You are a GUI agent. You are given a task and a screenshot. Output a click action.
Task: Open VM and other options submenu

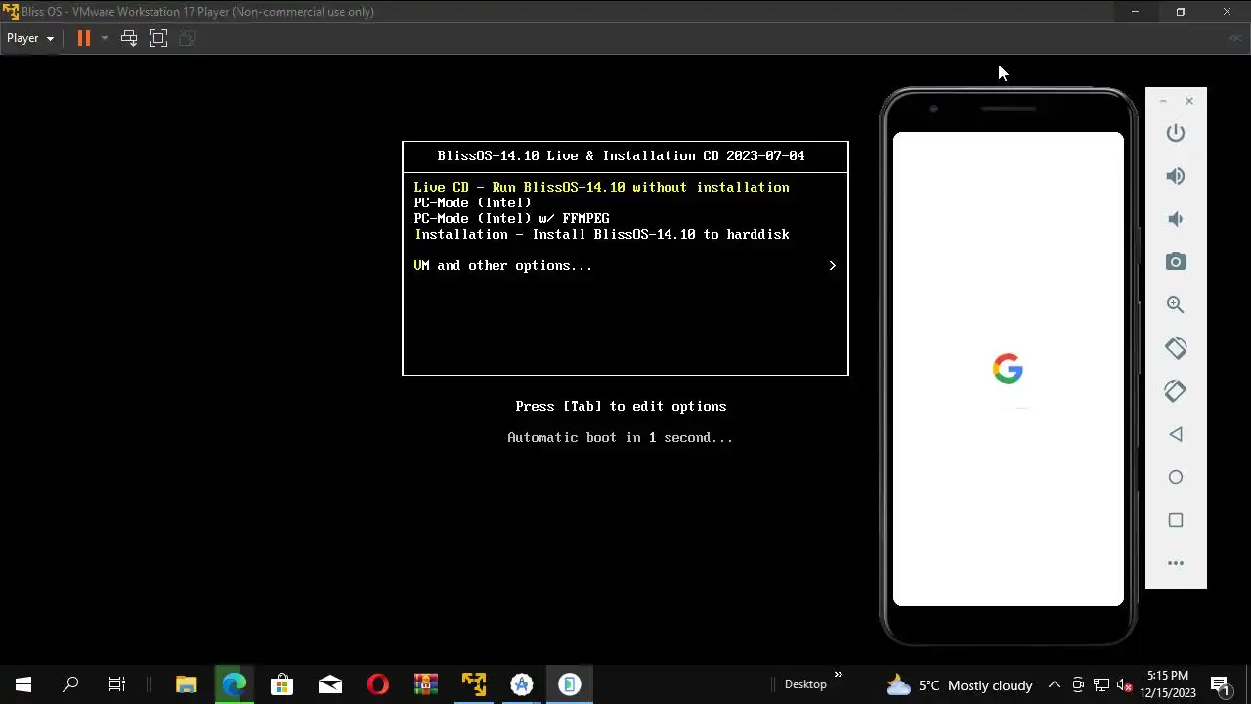[x=502, y=265]
